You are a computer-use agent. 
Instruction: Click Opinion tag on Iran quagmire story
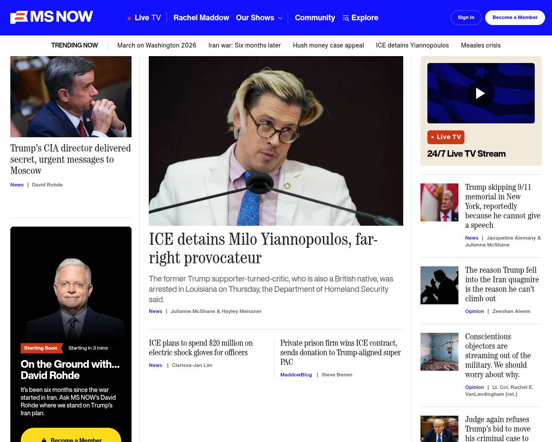[x=474, y=311]
